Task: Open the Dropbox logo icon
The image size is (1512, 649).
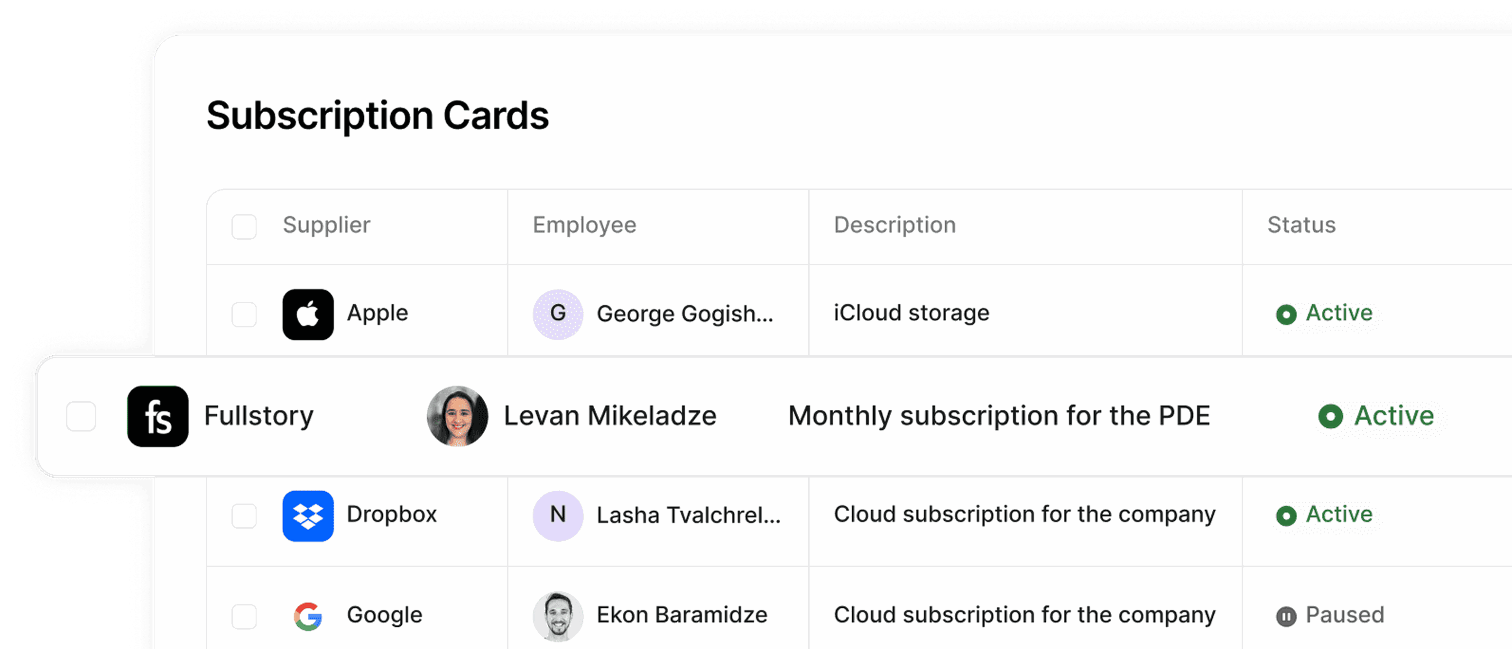Action: tap(308, 516)
